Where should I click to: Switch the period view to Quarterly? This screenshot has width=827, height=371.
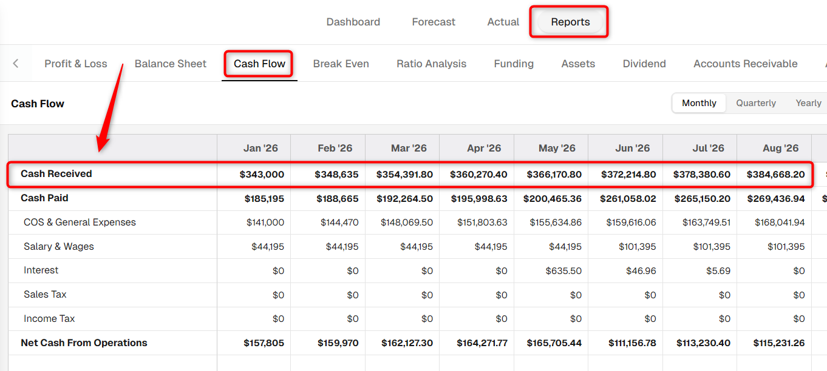click(756, 103)
